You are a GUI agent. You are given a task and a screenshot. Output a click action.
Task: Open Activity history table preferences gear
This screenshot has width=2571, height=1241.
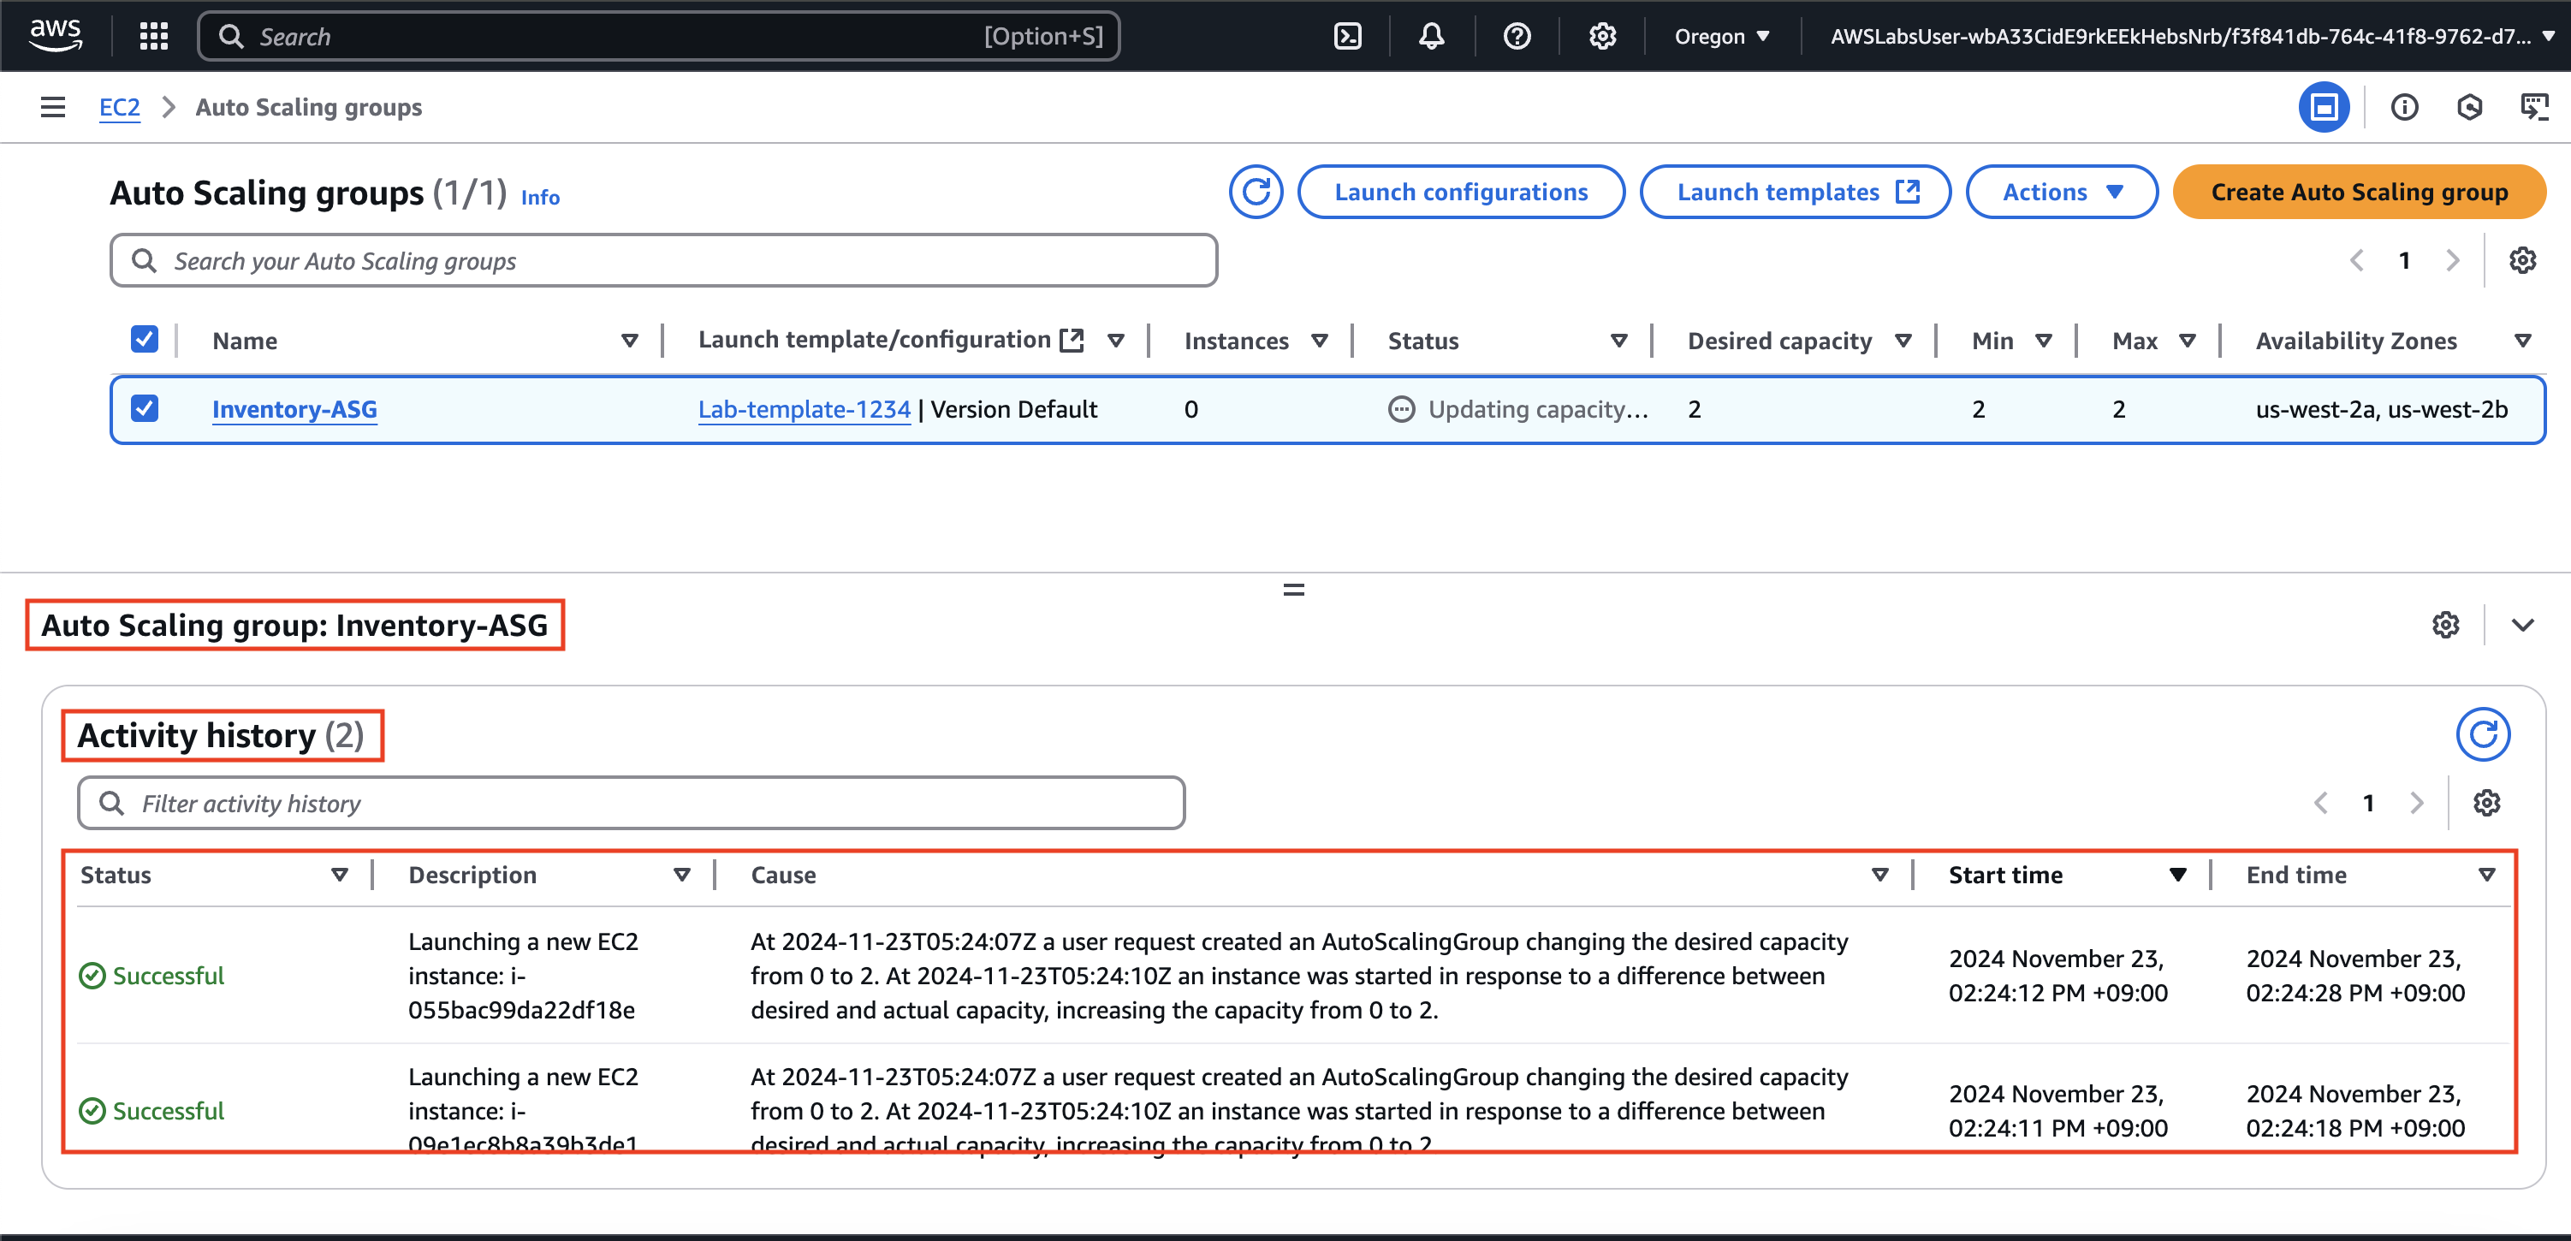pos(2486,803)
